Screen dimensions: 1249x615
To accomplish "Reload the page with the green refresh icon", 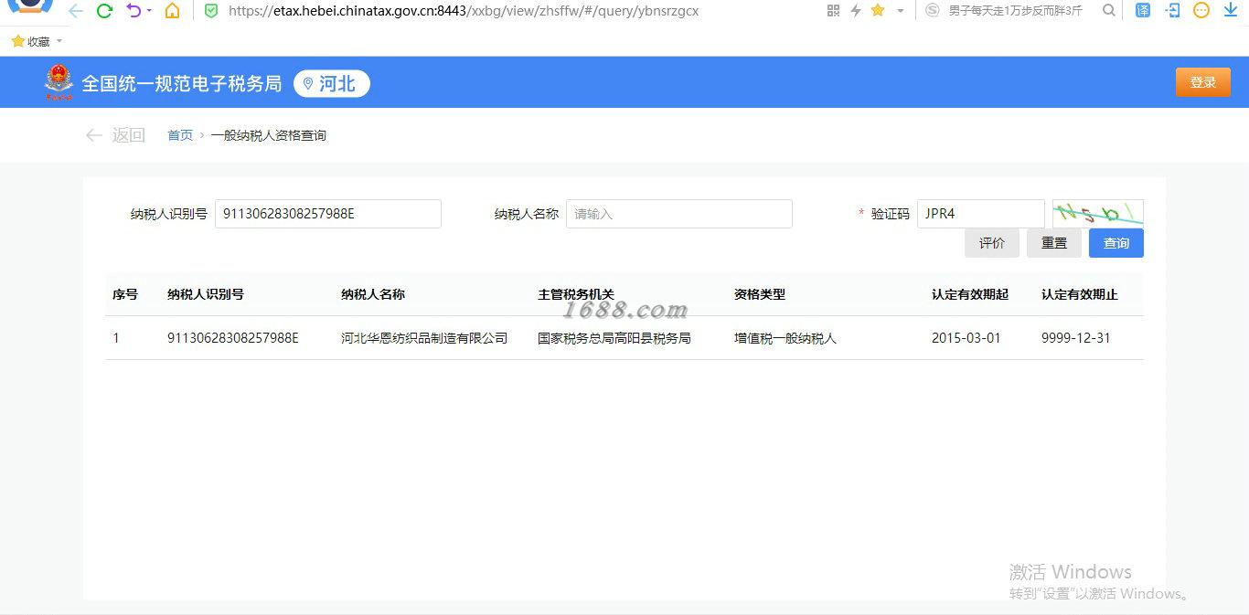I will [104, 11].
